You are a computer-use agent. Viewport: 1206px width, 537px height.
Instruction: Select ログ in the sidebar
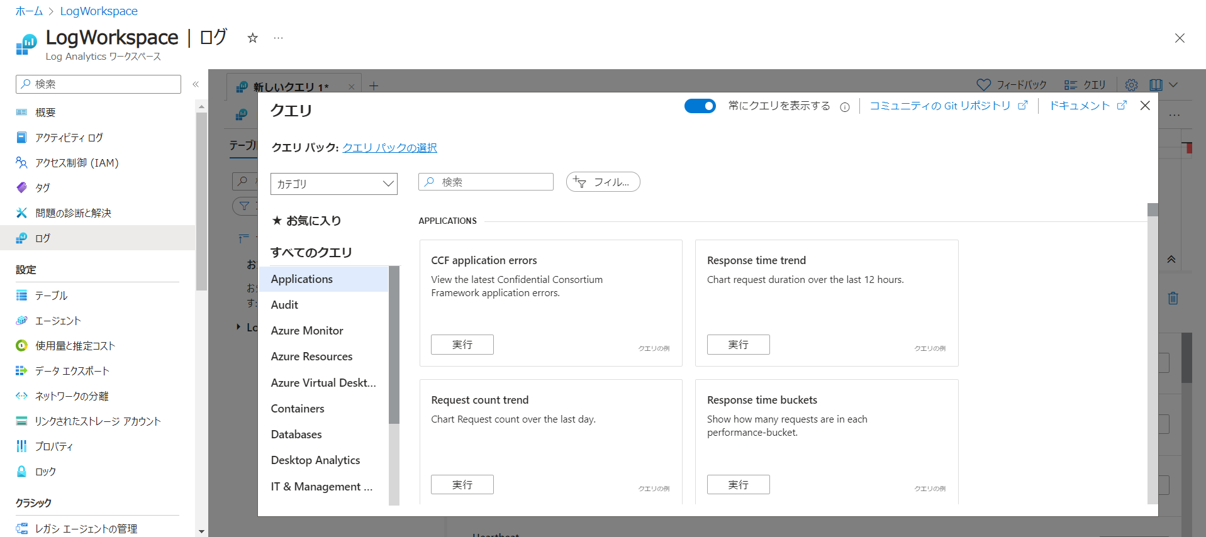[x=98, y=238]
